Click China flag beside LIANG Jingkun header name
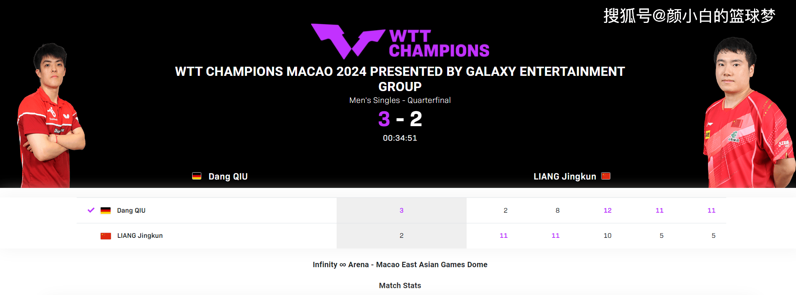The image size is (796, 295). 606,176
